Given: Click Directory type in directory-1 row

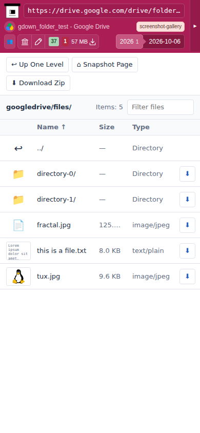Looking at the screenshot, I should click(x=148, y=200).
